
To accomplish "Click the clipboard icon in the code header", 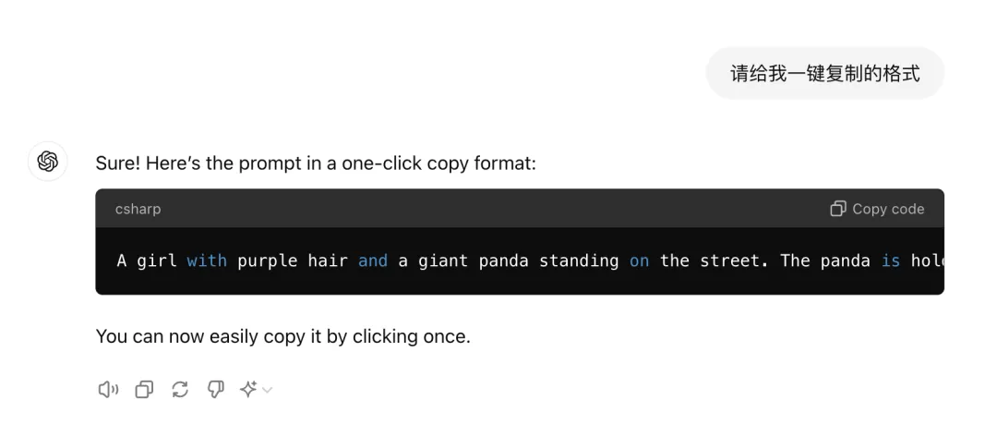I will 838,209.
